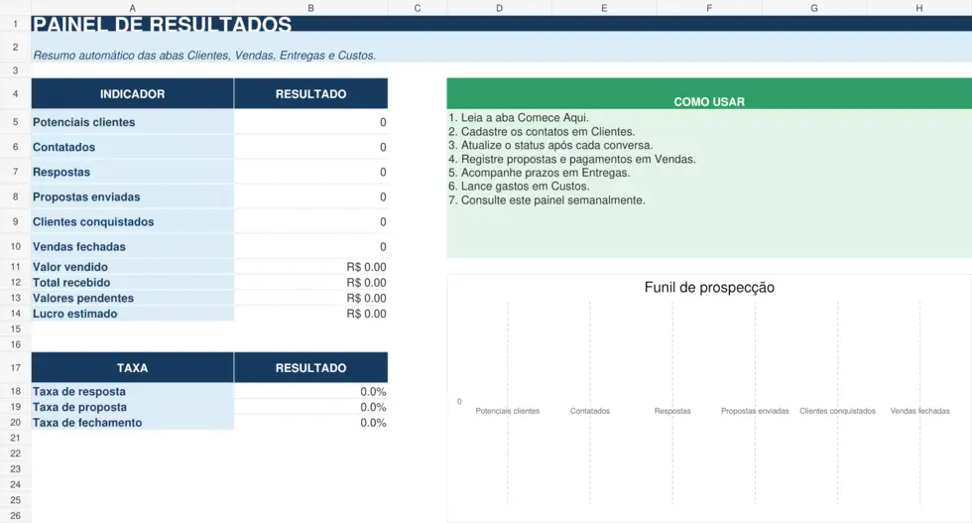Click instruction 'Cadastre os contatos em Clientes'
Viewport: 972px width, 523px height.
tap(542, 132)
